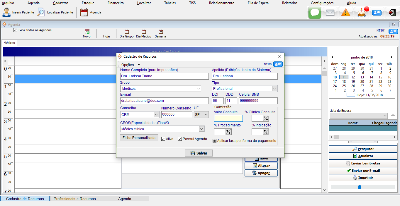The height and width of the screenshot is (206, 400).
Task: Click the envelope mail icon
Action: tap(330, 13)
